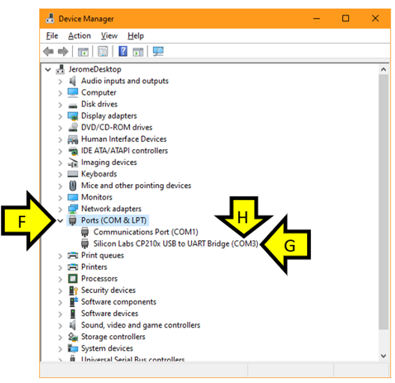
Task: Click the scrollbar down arrow
Action: 384,356
